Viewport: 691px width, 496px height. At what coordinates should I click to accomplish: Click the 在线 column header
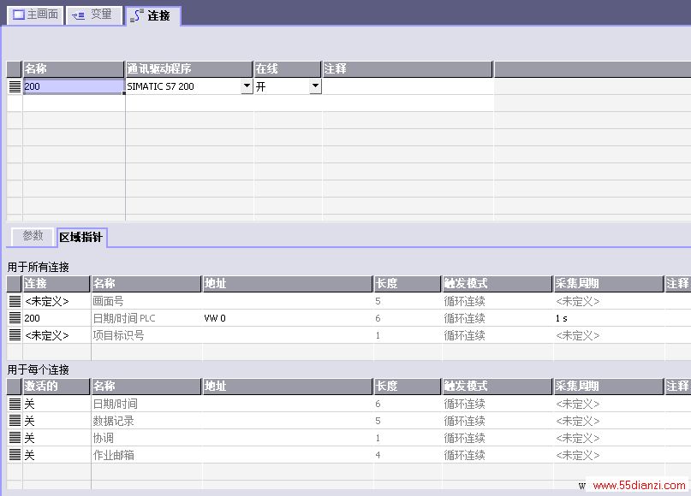coord(288,69)
